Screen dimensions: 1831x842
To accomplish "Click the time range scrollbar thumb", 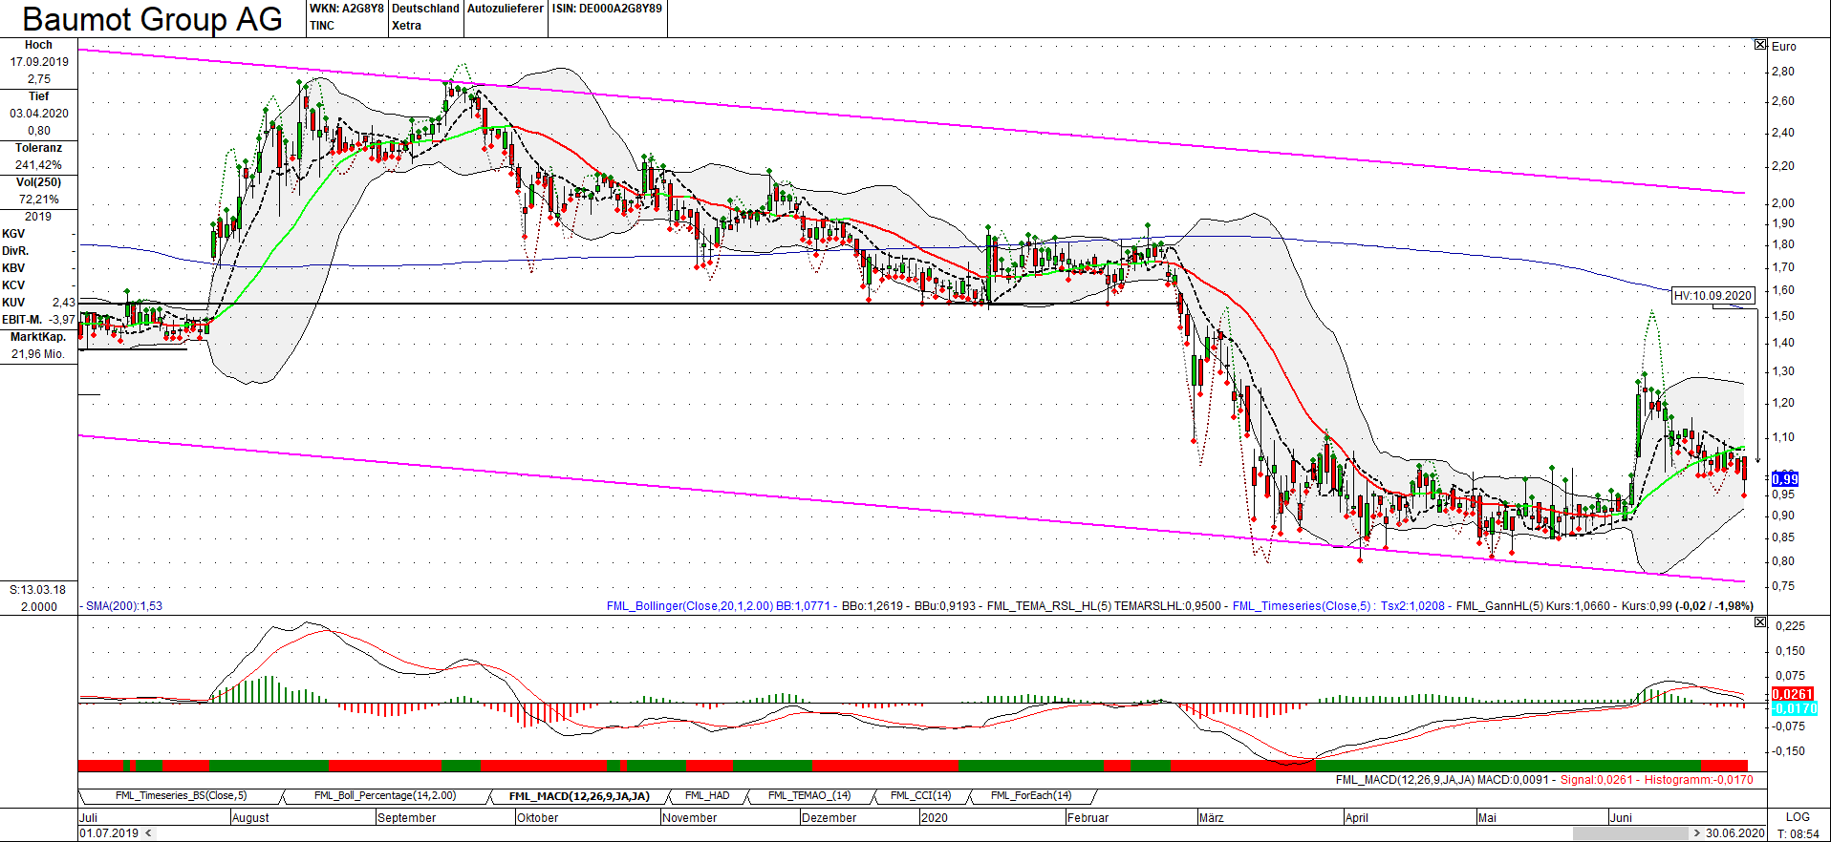I will coord(1630,833).
